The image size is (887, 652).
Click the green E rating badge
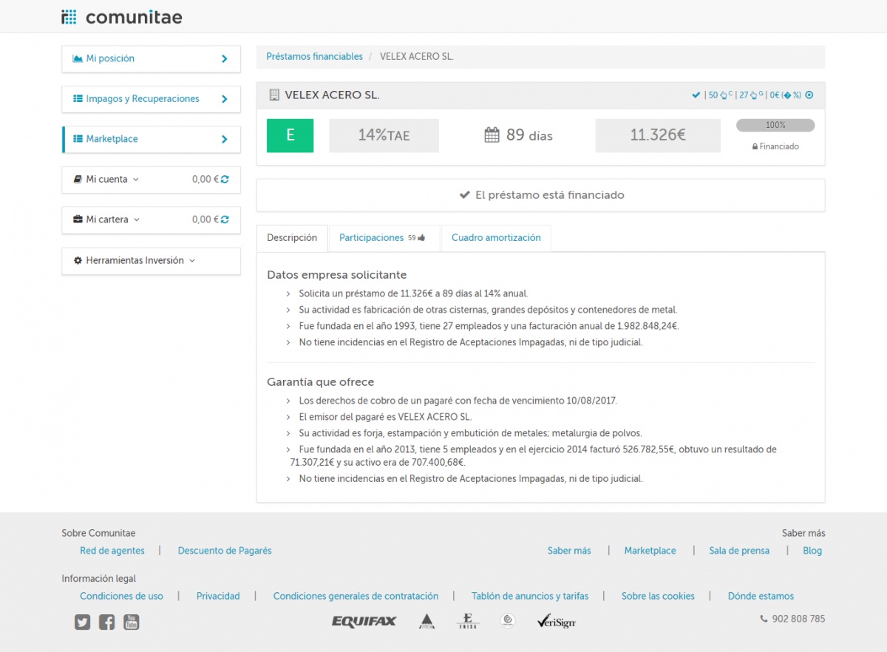pyautogui.click(x=290, y=135)
